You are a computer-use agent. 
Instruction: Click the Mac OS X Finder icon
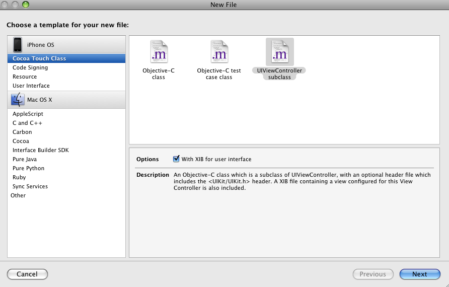click(x=18, y=99)
